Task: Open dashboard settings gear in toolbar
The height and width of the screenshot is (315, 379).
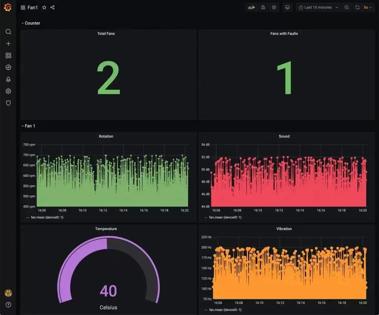Action: pos(274,7)
